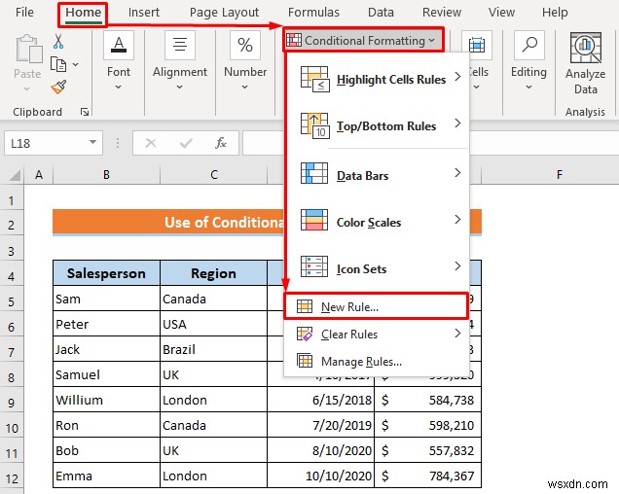The width and height of the screenshot is (619, 494).
Task: Switch to the Formulas ribbon tab
Action: point(313,13)
